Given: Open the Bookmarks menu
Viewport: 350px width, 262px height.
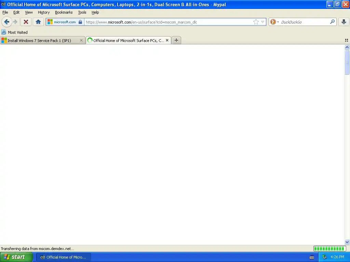Looking at the screenshot, I should click(64, 12).
